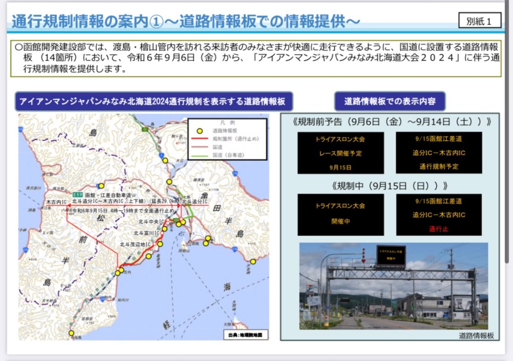Viewport: 513px width, 361px height.
Task: Open the display panel showing 通行規制予定
Action: (x=439, y=152)
